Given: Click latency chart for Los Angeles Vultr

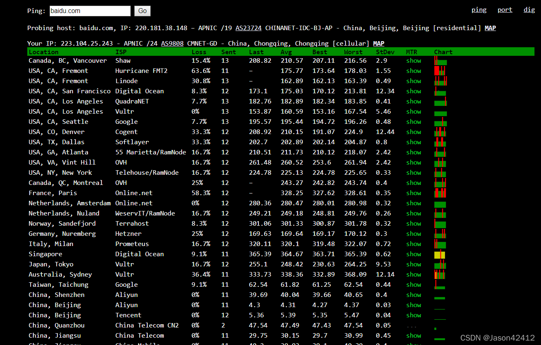Looking at the screenshot, I should 440,113.
